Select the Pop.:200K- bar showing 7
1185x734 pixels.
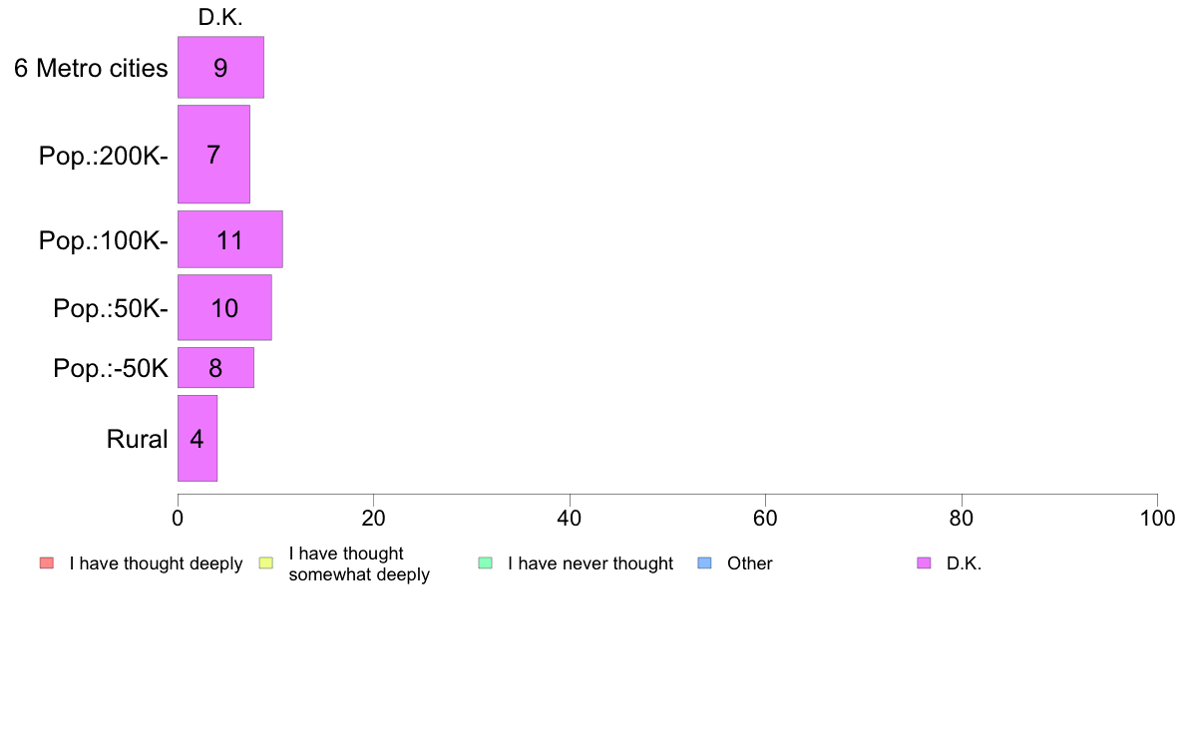[213, 155]
